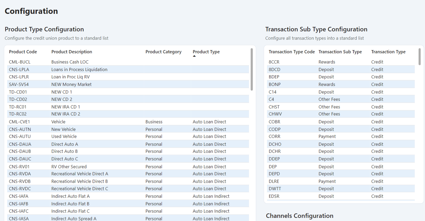425x221 pixels.
Task: Click the Transaction Sub Type table scrollbar
Action: click(420, 57)
